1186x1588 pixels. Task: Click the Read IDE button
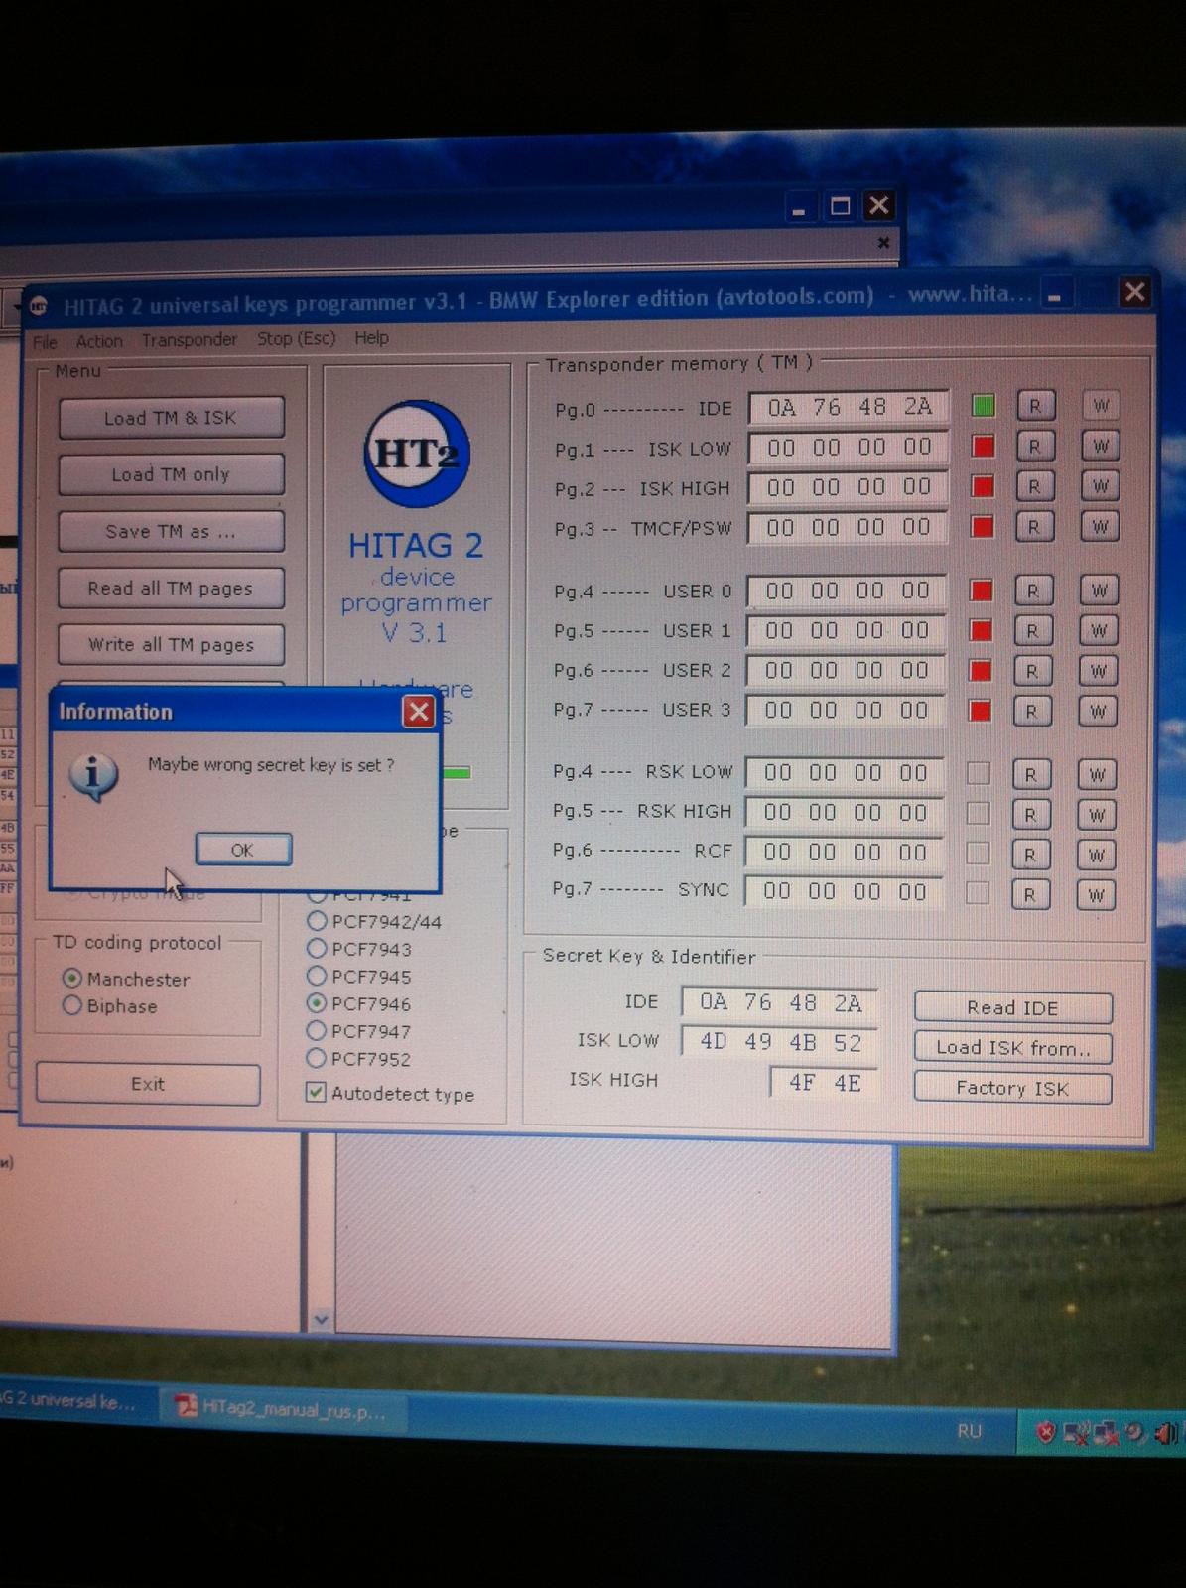point(1012,1007)
